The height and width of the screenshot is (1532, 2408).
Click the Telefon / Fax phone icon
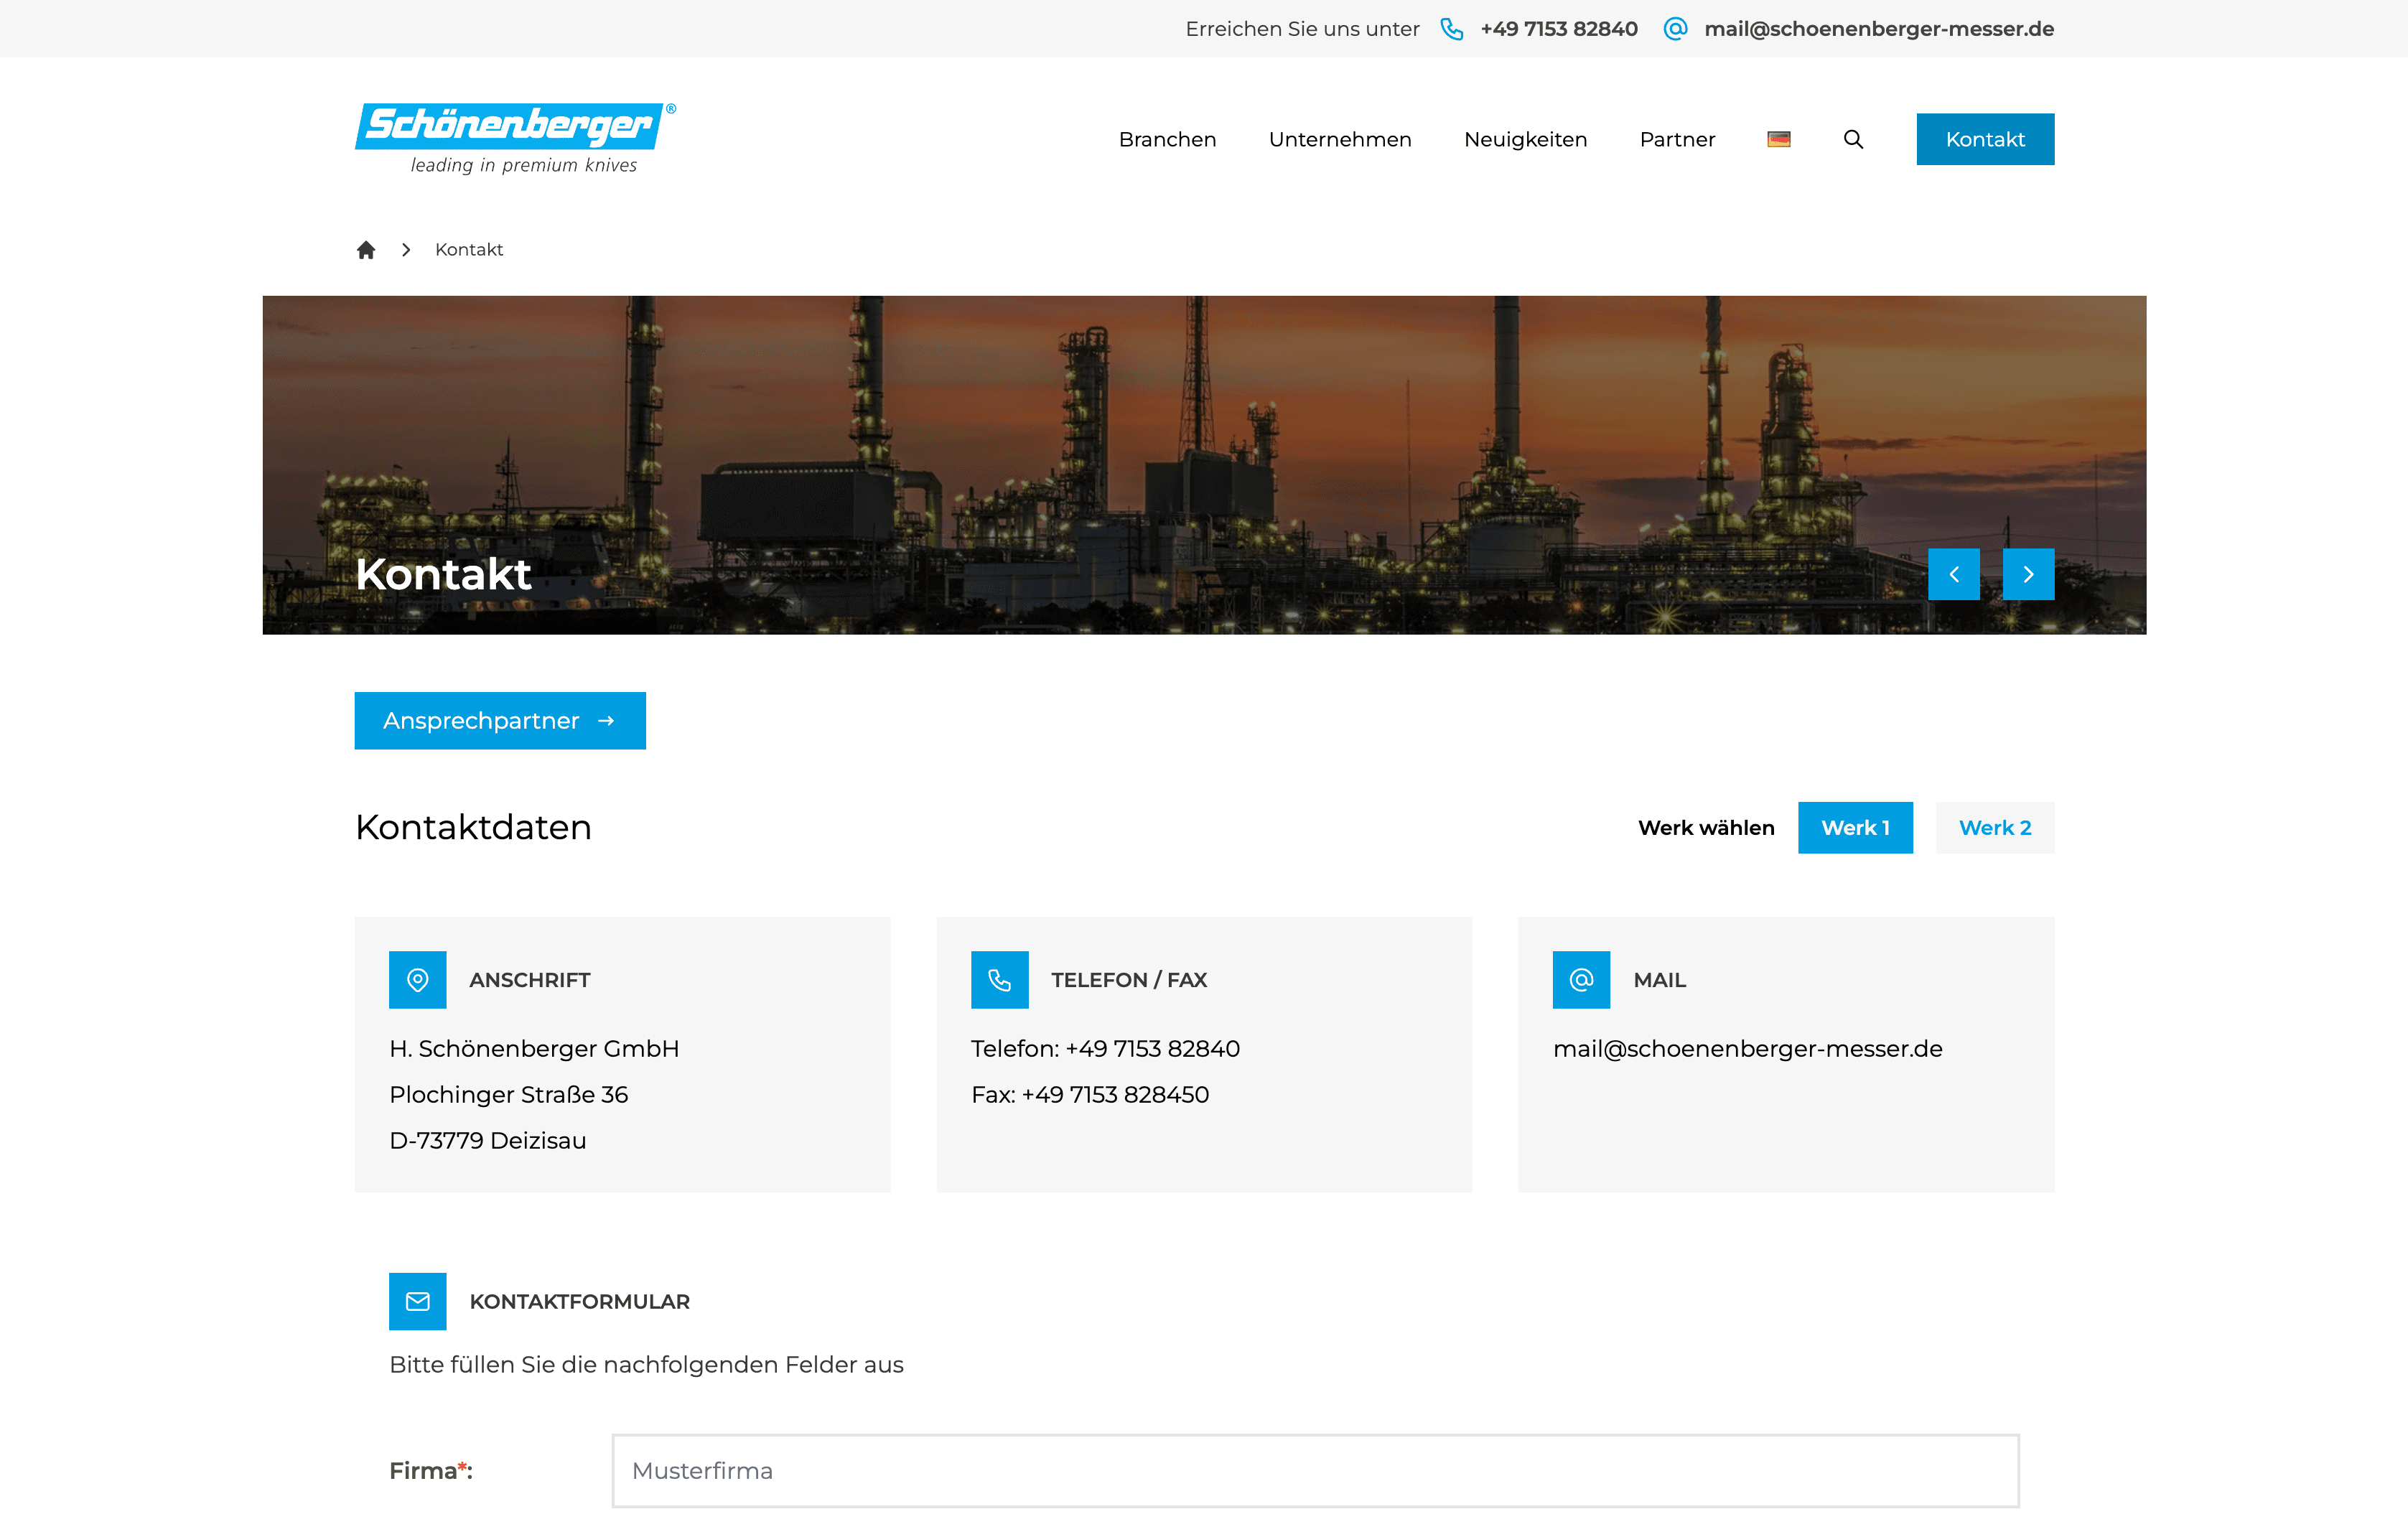coord(999,980)
